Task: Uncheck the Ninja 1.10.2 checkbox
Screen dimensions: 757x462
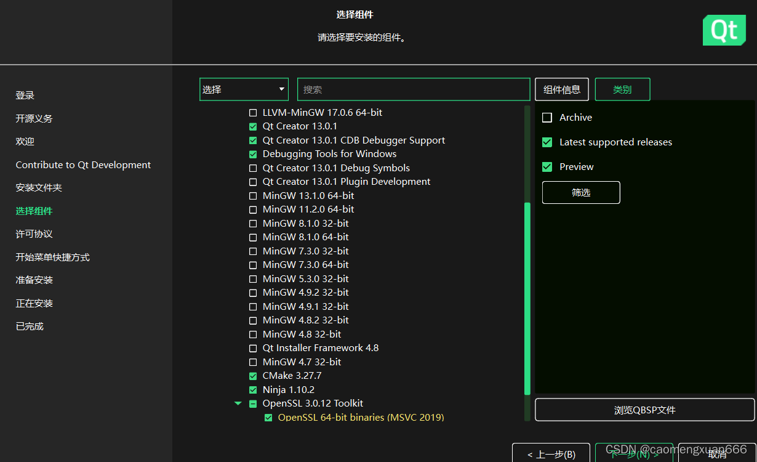Action: coord(253,391)
